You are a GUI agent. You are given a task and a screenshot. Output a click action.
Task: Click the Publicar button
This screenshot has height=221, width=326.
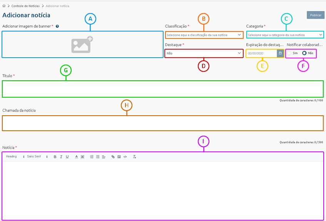[x=315, y=15]
